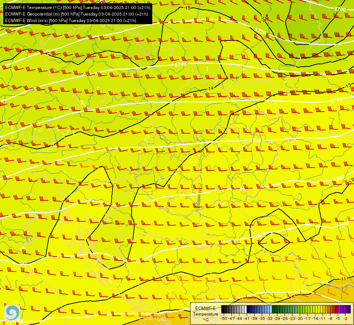Click the -15 isotherm label on the map
This screenshot has height=325, width=354.
[187, 8]
